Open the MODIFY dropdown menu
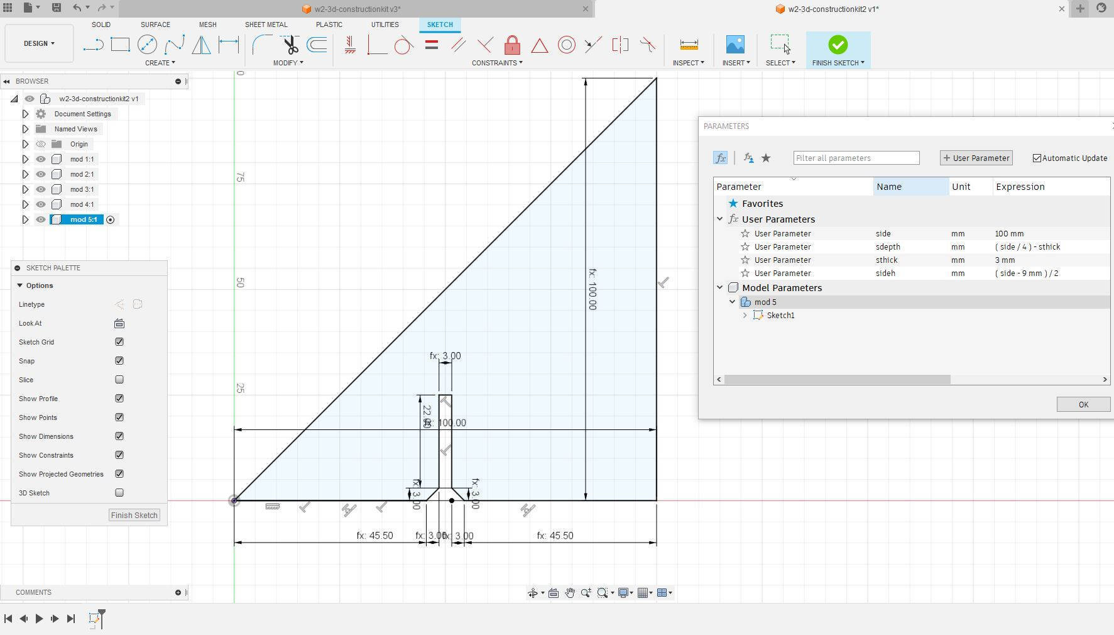This screenshot has width=1114, height=635. click(288, 63)
